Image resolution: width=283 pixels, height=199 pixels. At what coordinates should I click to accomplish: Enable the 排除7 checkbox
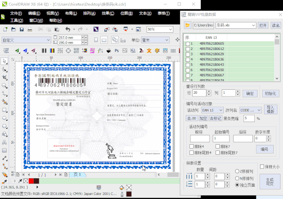[x=218, y=146]
